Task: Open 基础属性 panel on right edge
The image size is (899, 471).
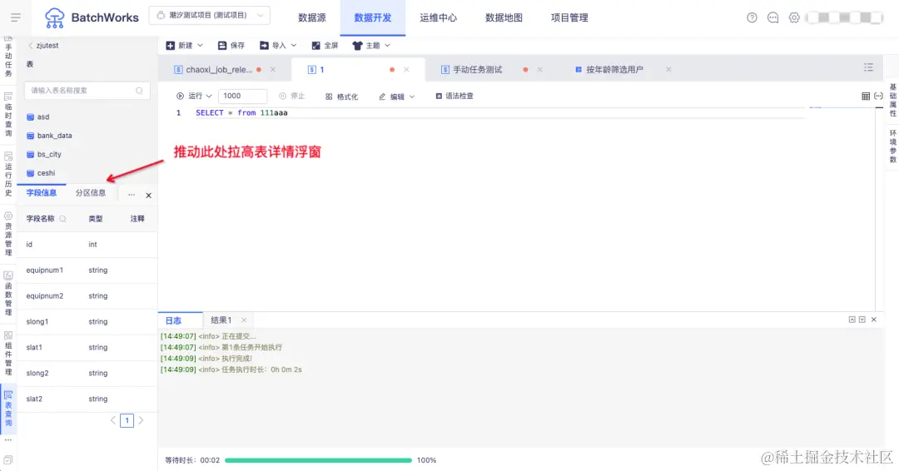Action: click(x=892, y=101)
